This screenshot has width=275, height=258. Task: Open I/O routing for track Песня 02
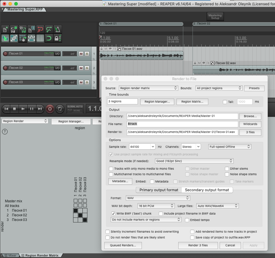57,68
